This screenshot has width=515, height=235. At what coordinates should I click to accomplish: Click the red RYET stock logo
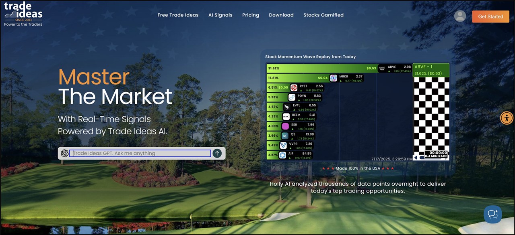(294, 87)
